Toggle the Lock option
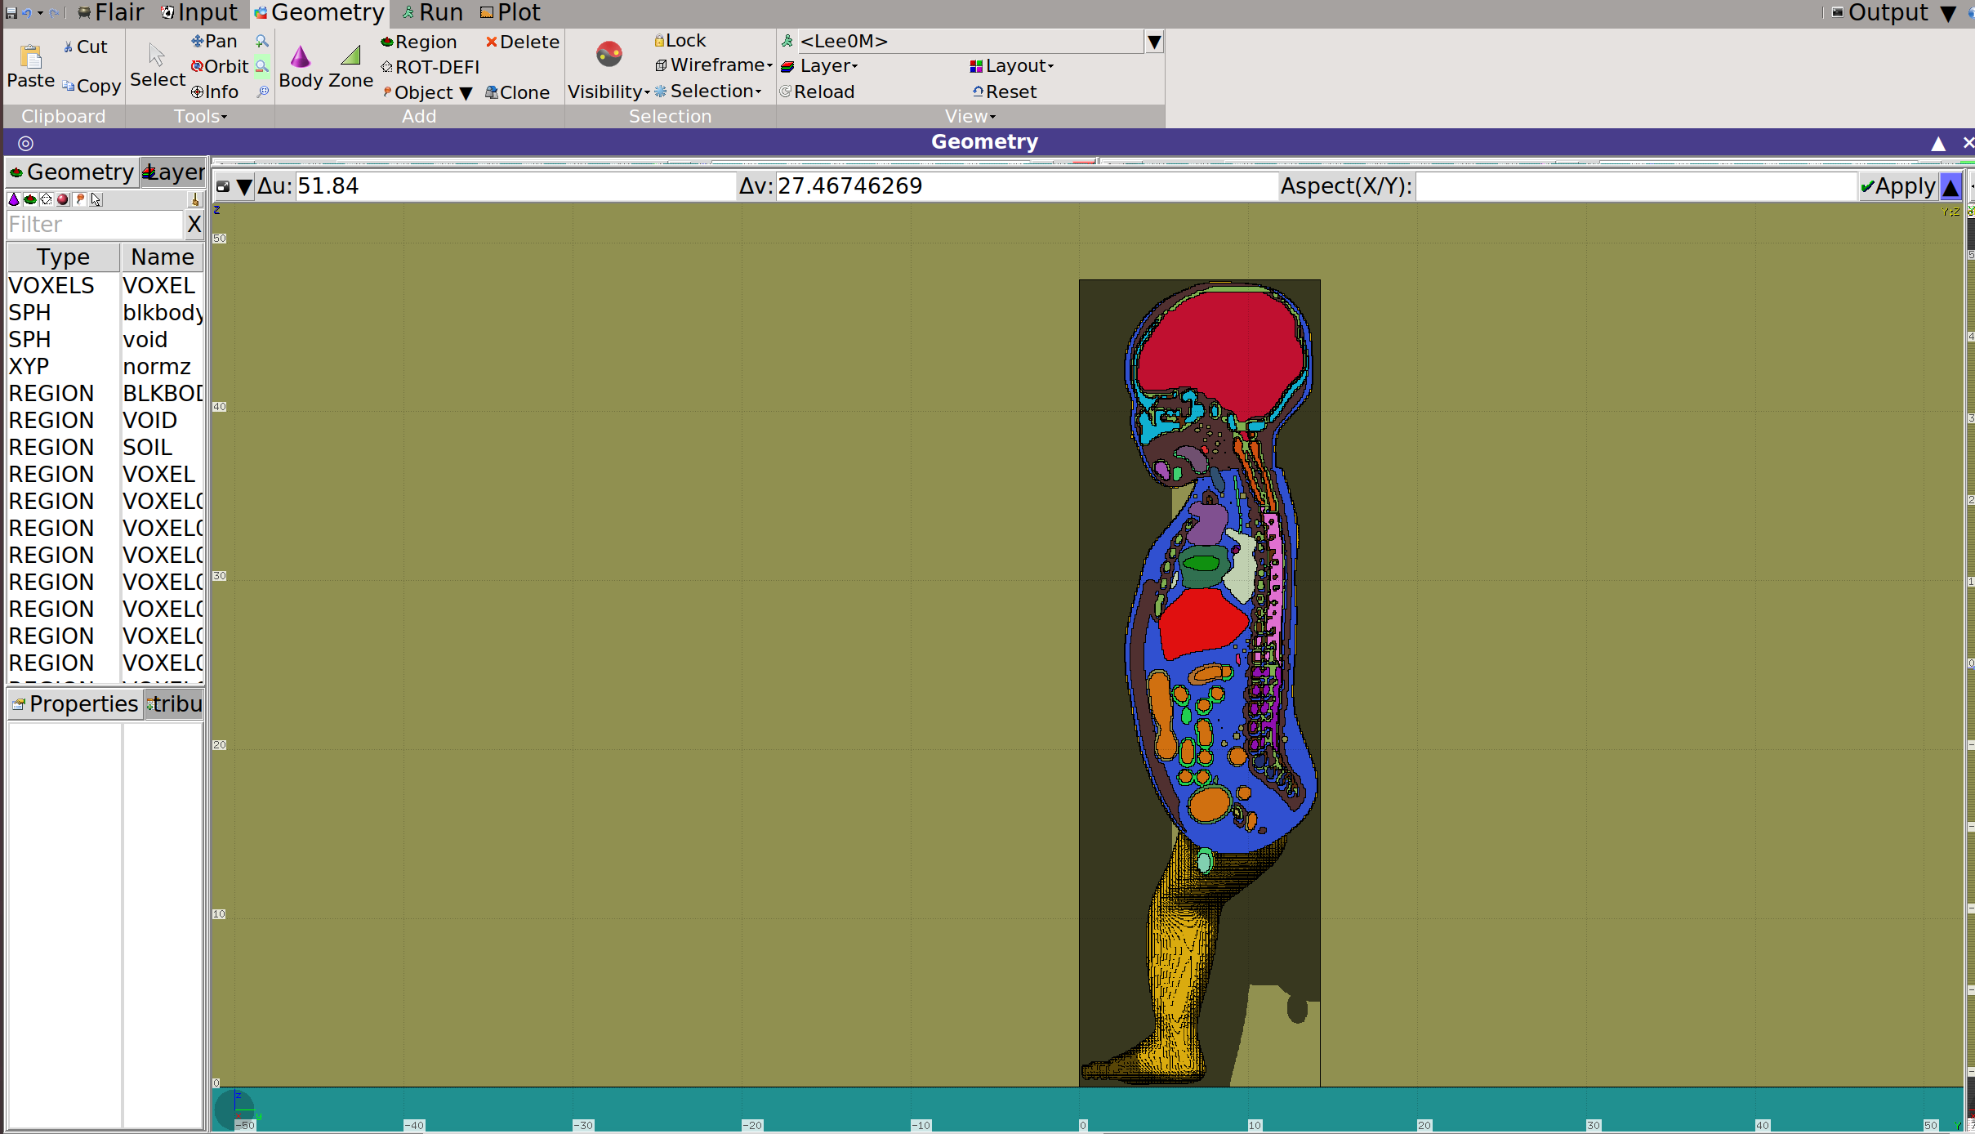1975x1134 pixels. point(680,40)
